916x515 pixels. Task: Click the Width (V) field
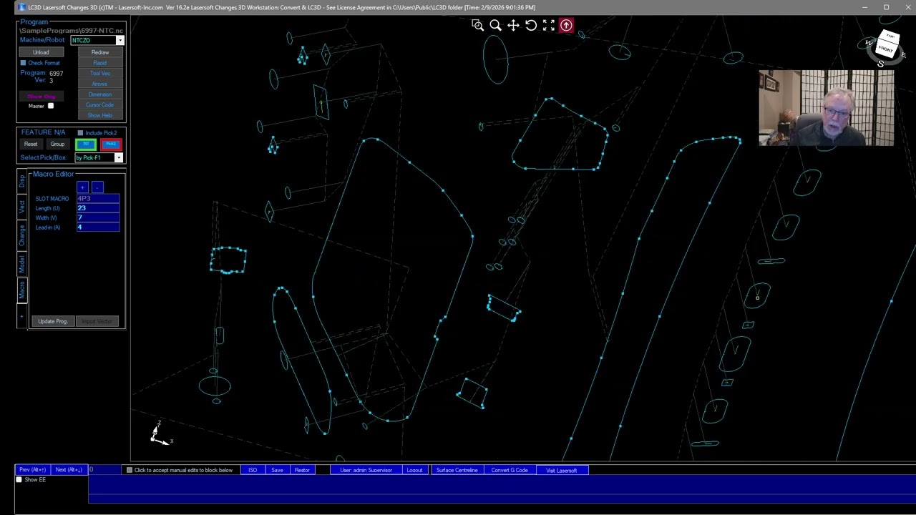click(x=98, y=217)
